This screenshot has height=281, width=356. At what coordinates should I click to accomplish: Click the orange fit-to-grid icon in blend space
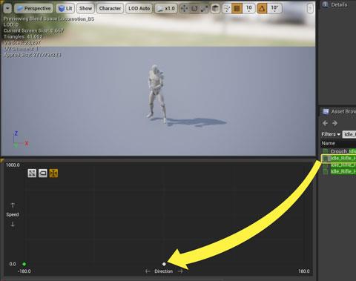tap(53, 173)
